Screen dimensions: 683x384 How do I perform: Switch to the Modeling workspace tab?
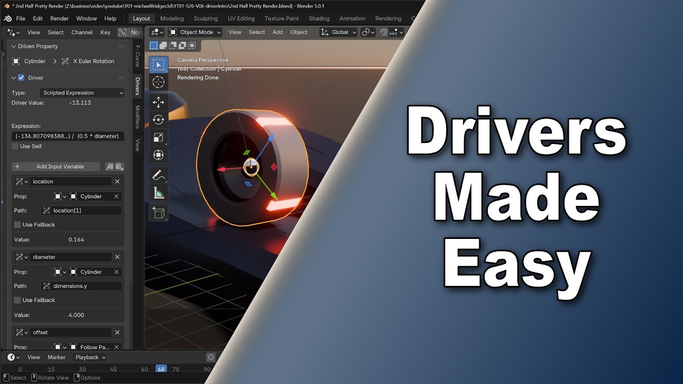click(x=172, y=19)
